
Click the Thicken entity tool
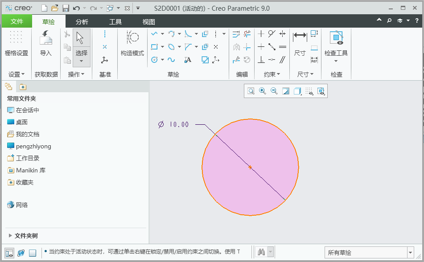(205, 47)
